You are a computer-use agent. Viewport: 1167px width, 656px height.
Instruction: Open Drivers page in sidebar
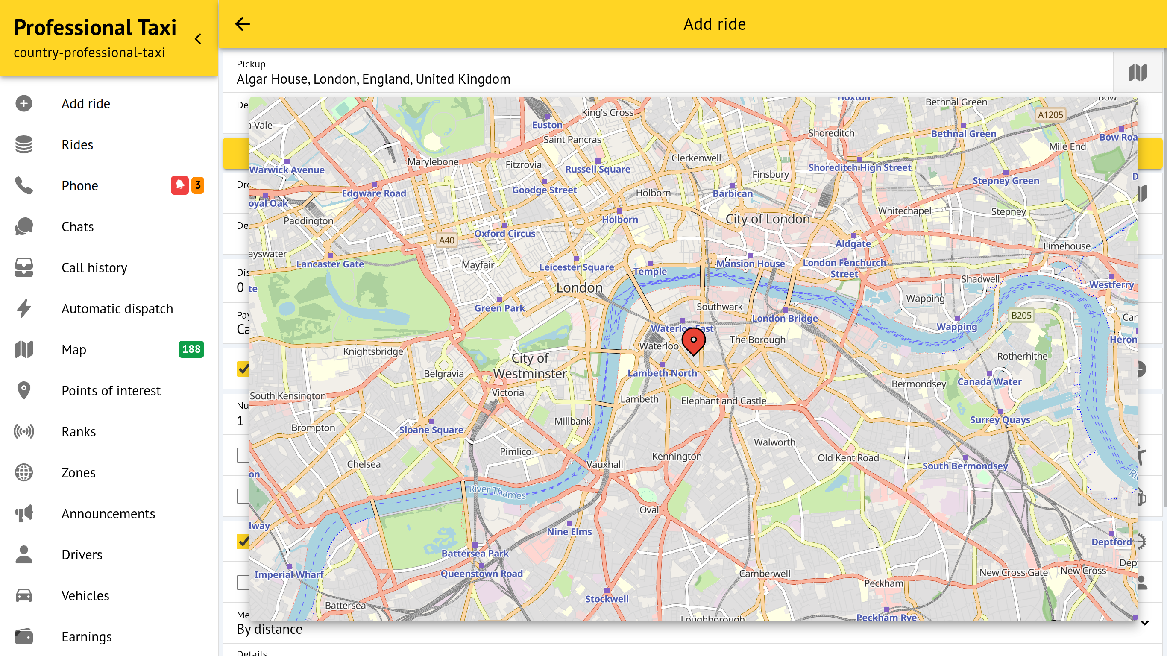click(x=82, y=554)
